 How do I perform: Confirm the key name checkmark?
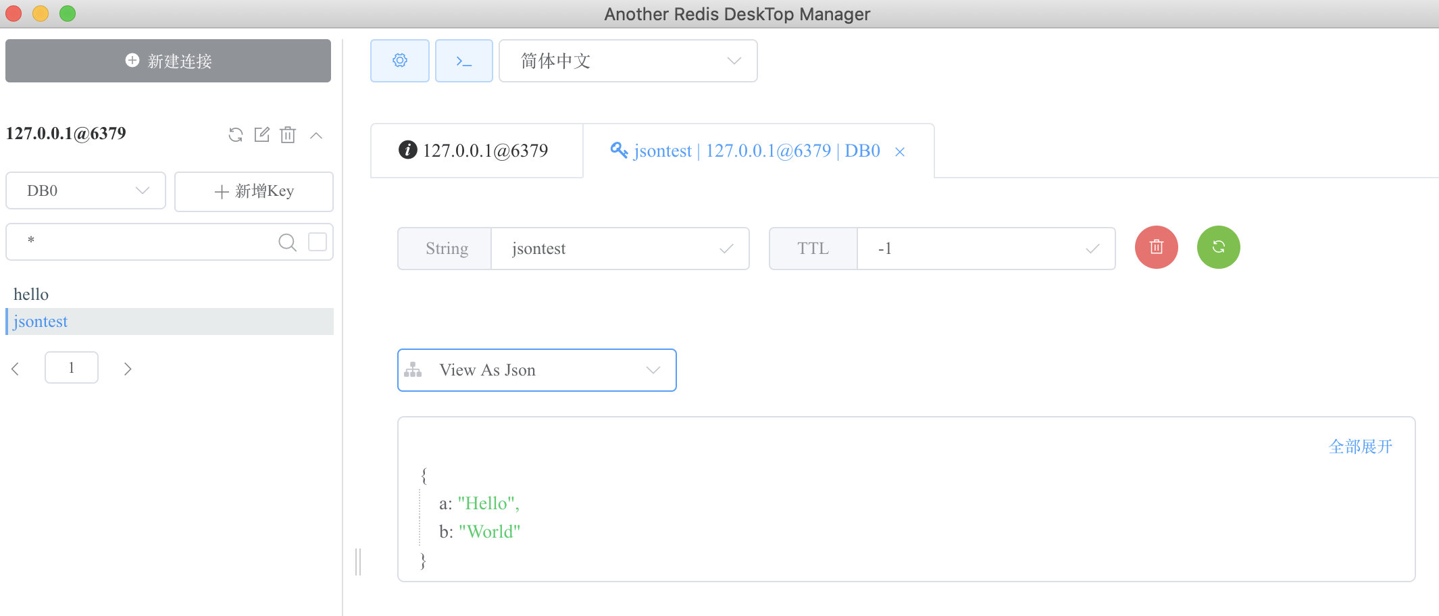(x=726, y=249)
